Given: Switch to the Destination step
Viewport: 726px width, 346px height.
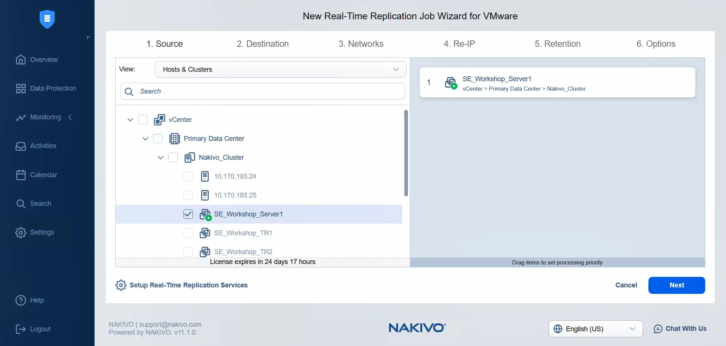Looking at the screenshot, I should click(x=262, y=44).
